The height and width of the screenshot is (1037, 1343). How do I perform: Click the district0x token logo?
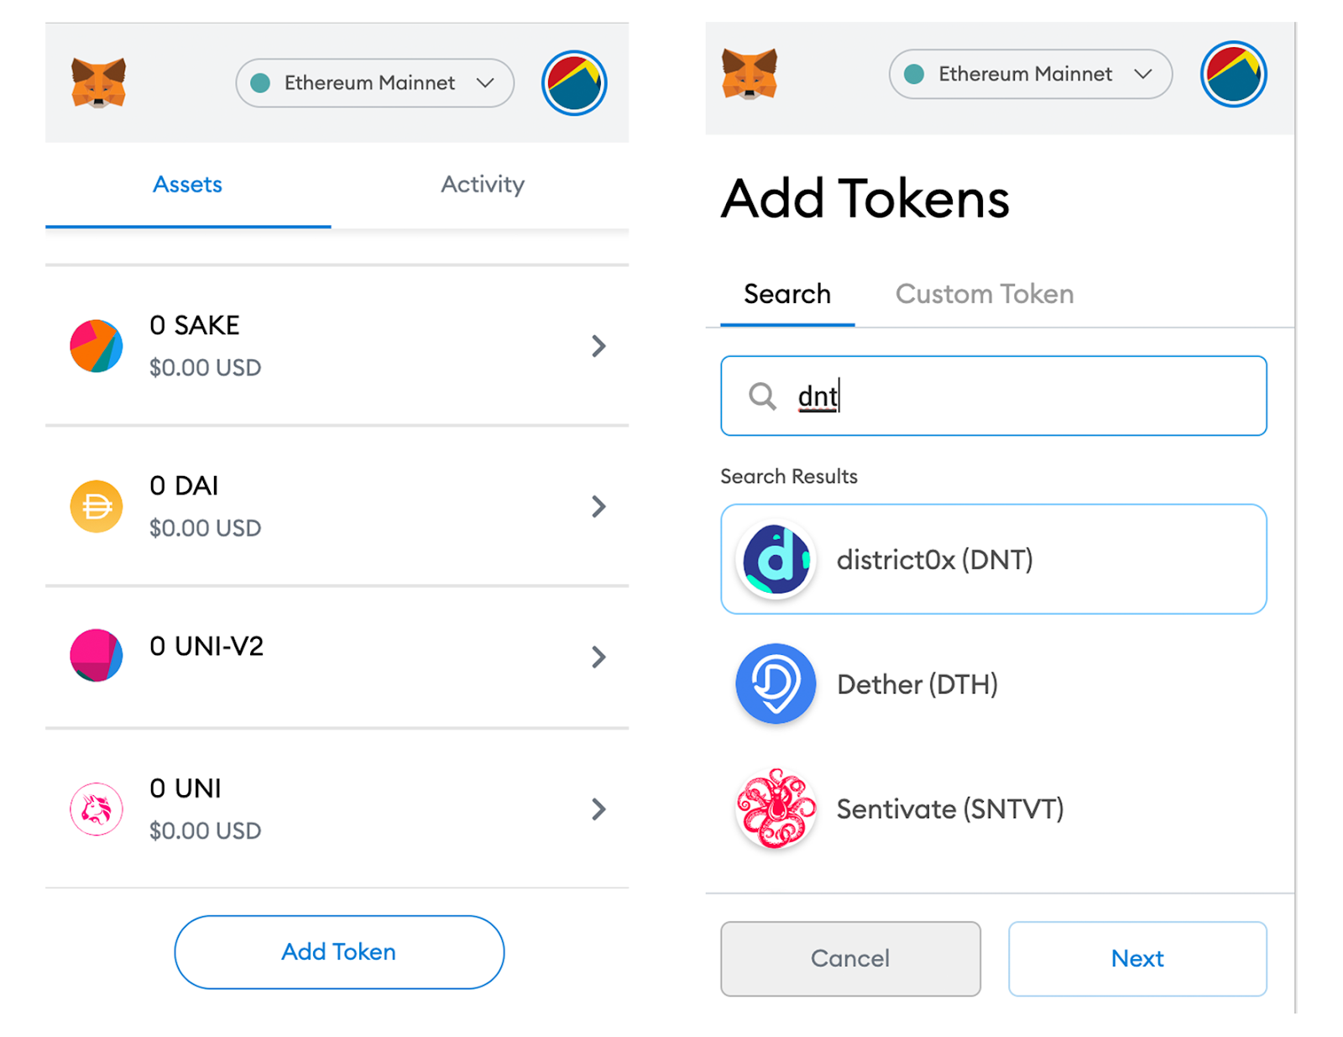[776, 559]
